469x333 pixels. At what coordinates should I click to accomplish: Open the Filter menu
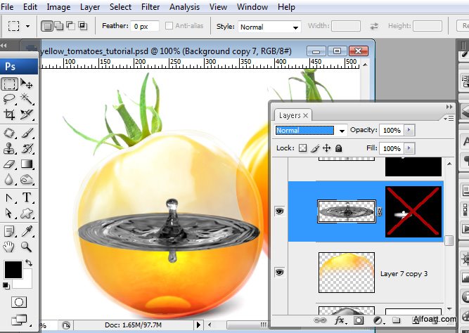(x=150, y=7)
